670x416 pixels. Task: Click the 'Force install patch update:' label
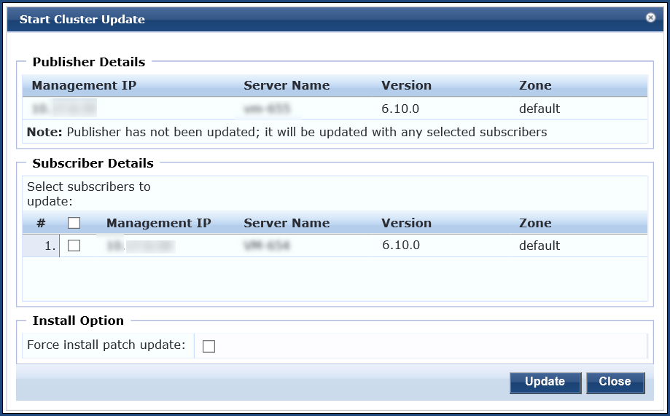point(106,345)
